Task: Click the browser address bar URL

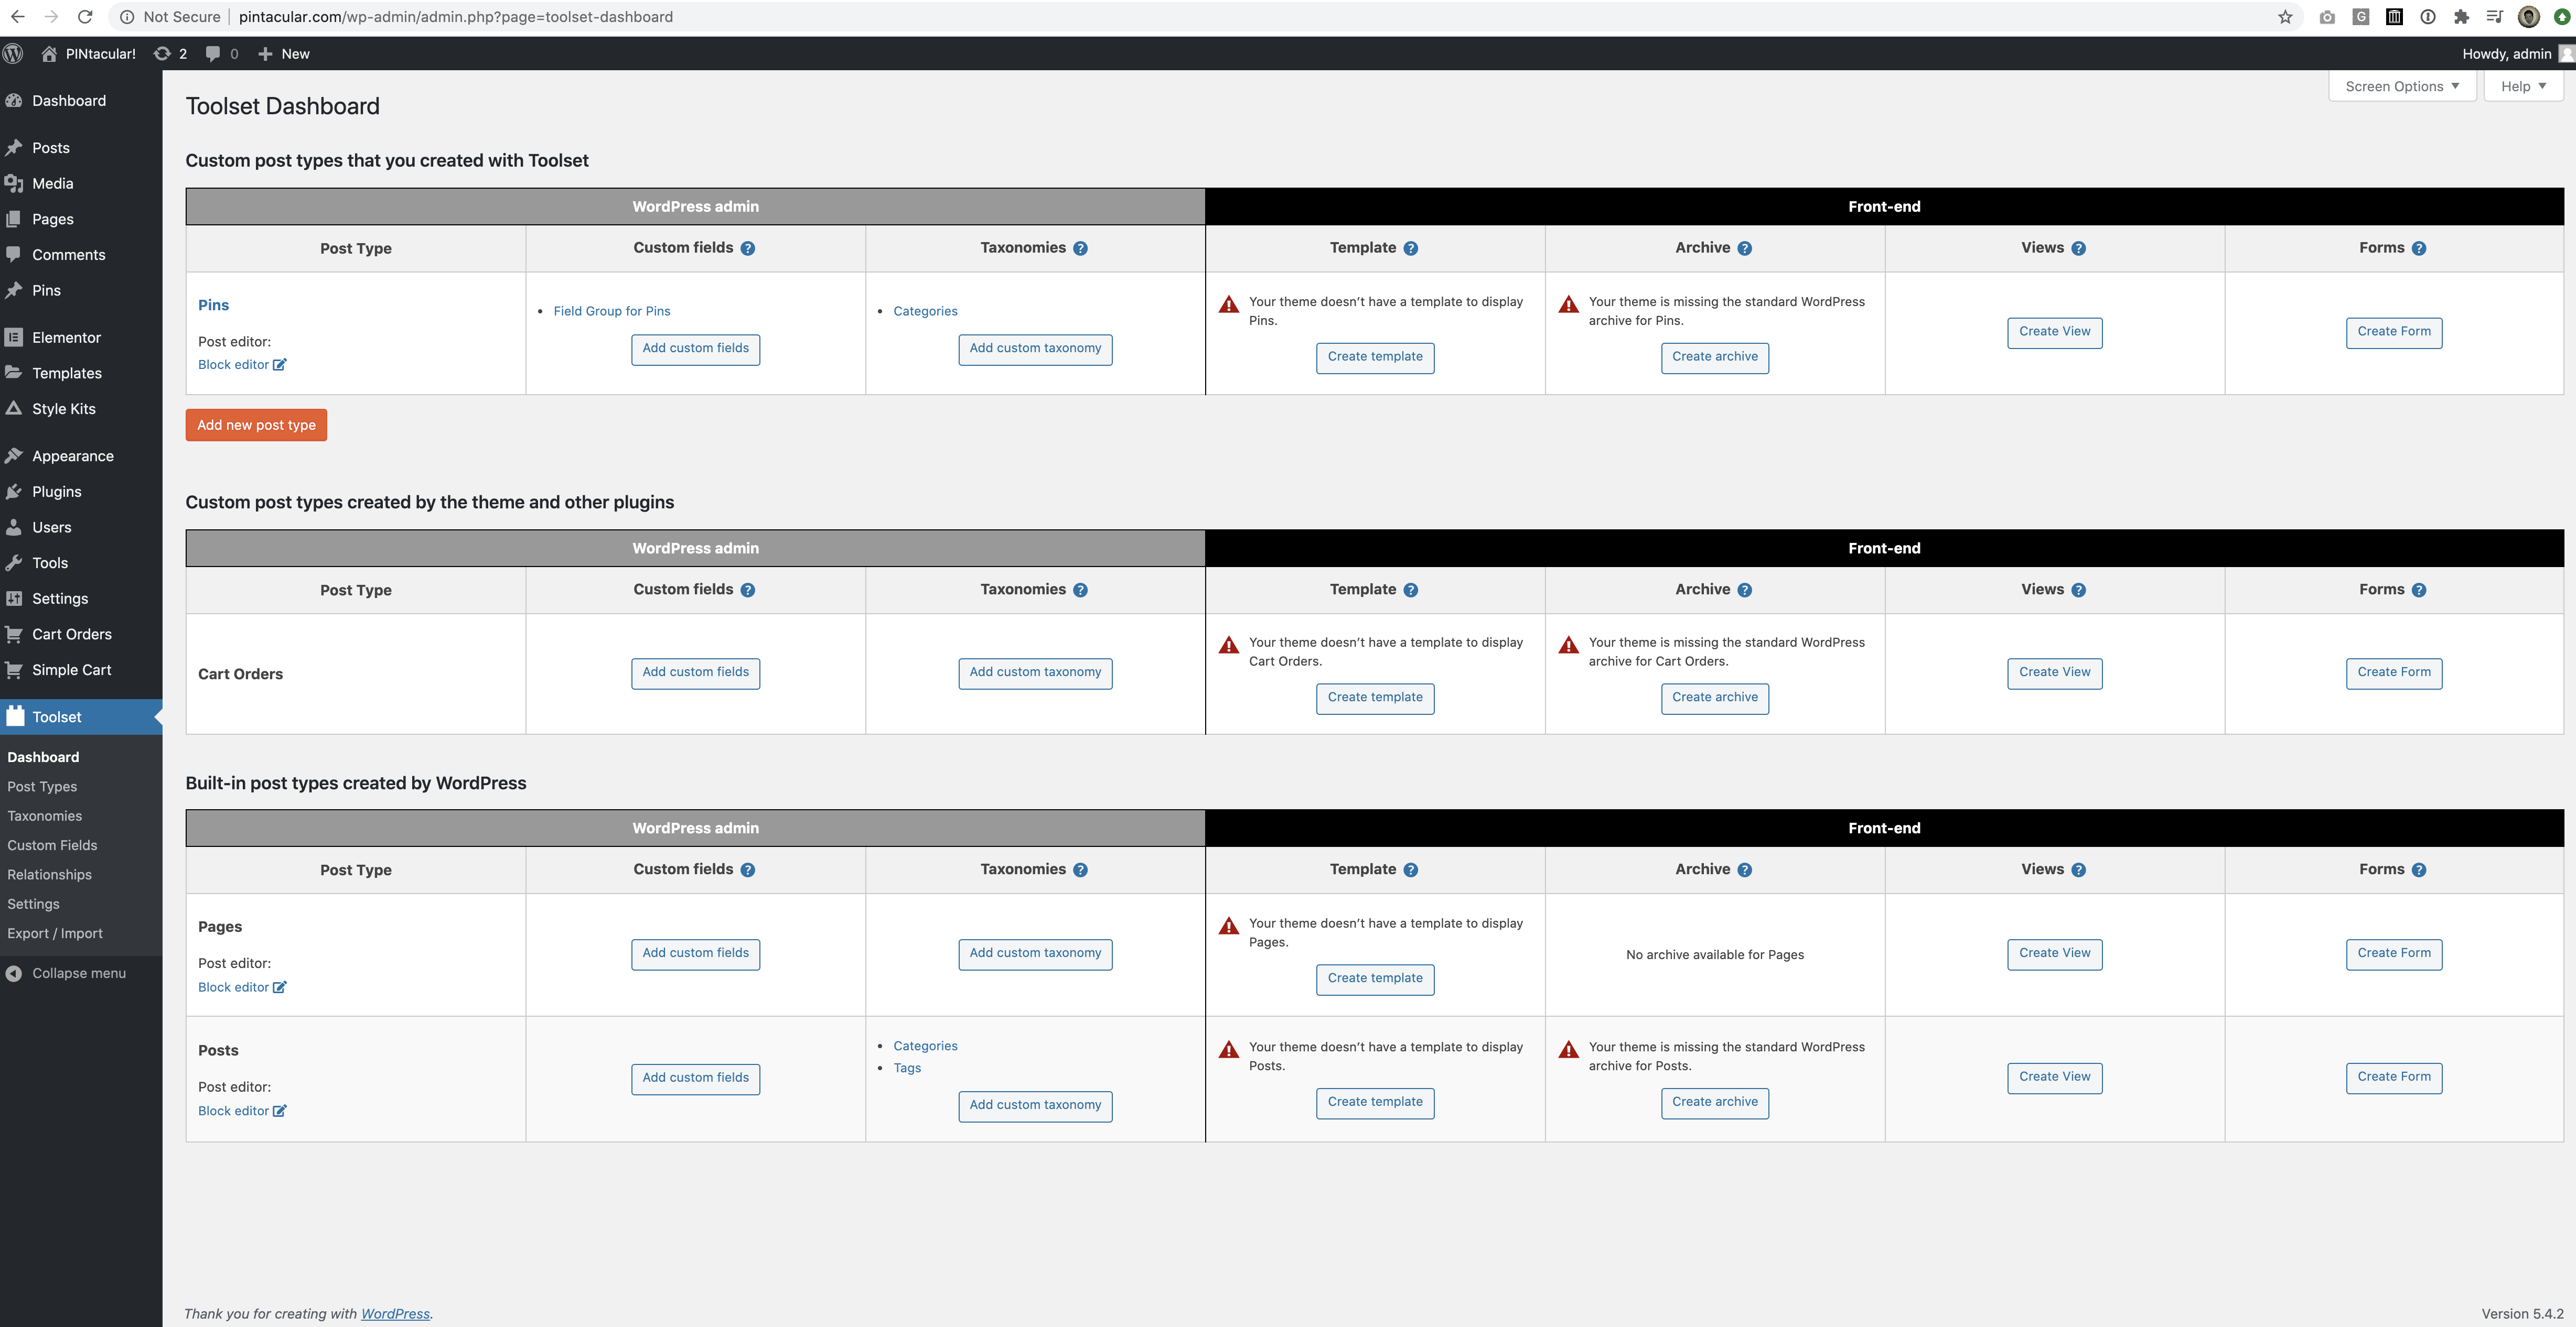Action: point(456,17)
